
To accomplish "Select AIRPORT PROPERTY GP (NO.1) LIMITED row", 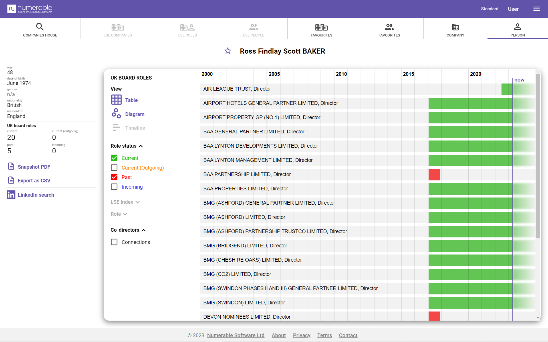I will click(x=368, y=118).
